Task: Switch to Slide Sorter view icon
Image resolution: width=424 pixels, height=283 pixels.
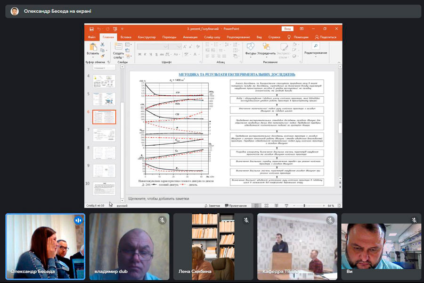Action: 266,206
